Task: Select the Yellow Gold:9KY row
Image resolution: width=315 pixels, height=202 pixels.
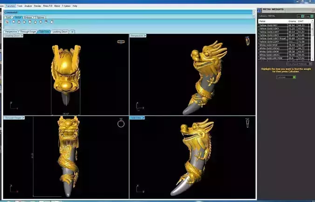Action: point(284,25)
